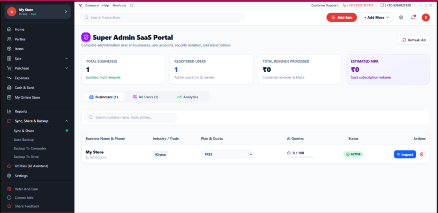Viewport: 438px width, 213px height.
Task: Collapse Sync, Share & Backup section
Action: pos(66,121)
